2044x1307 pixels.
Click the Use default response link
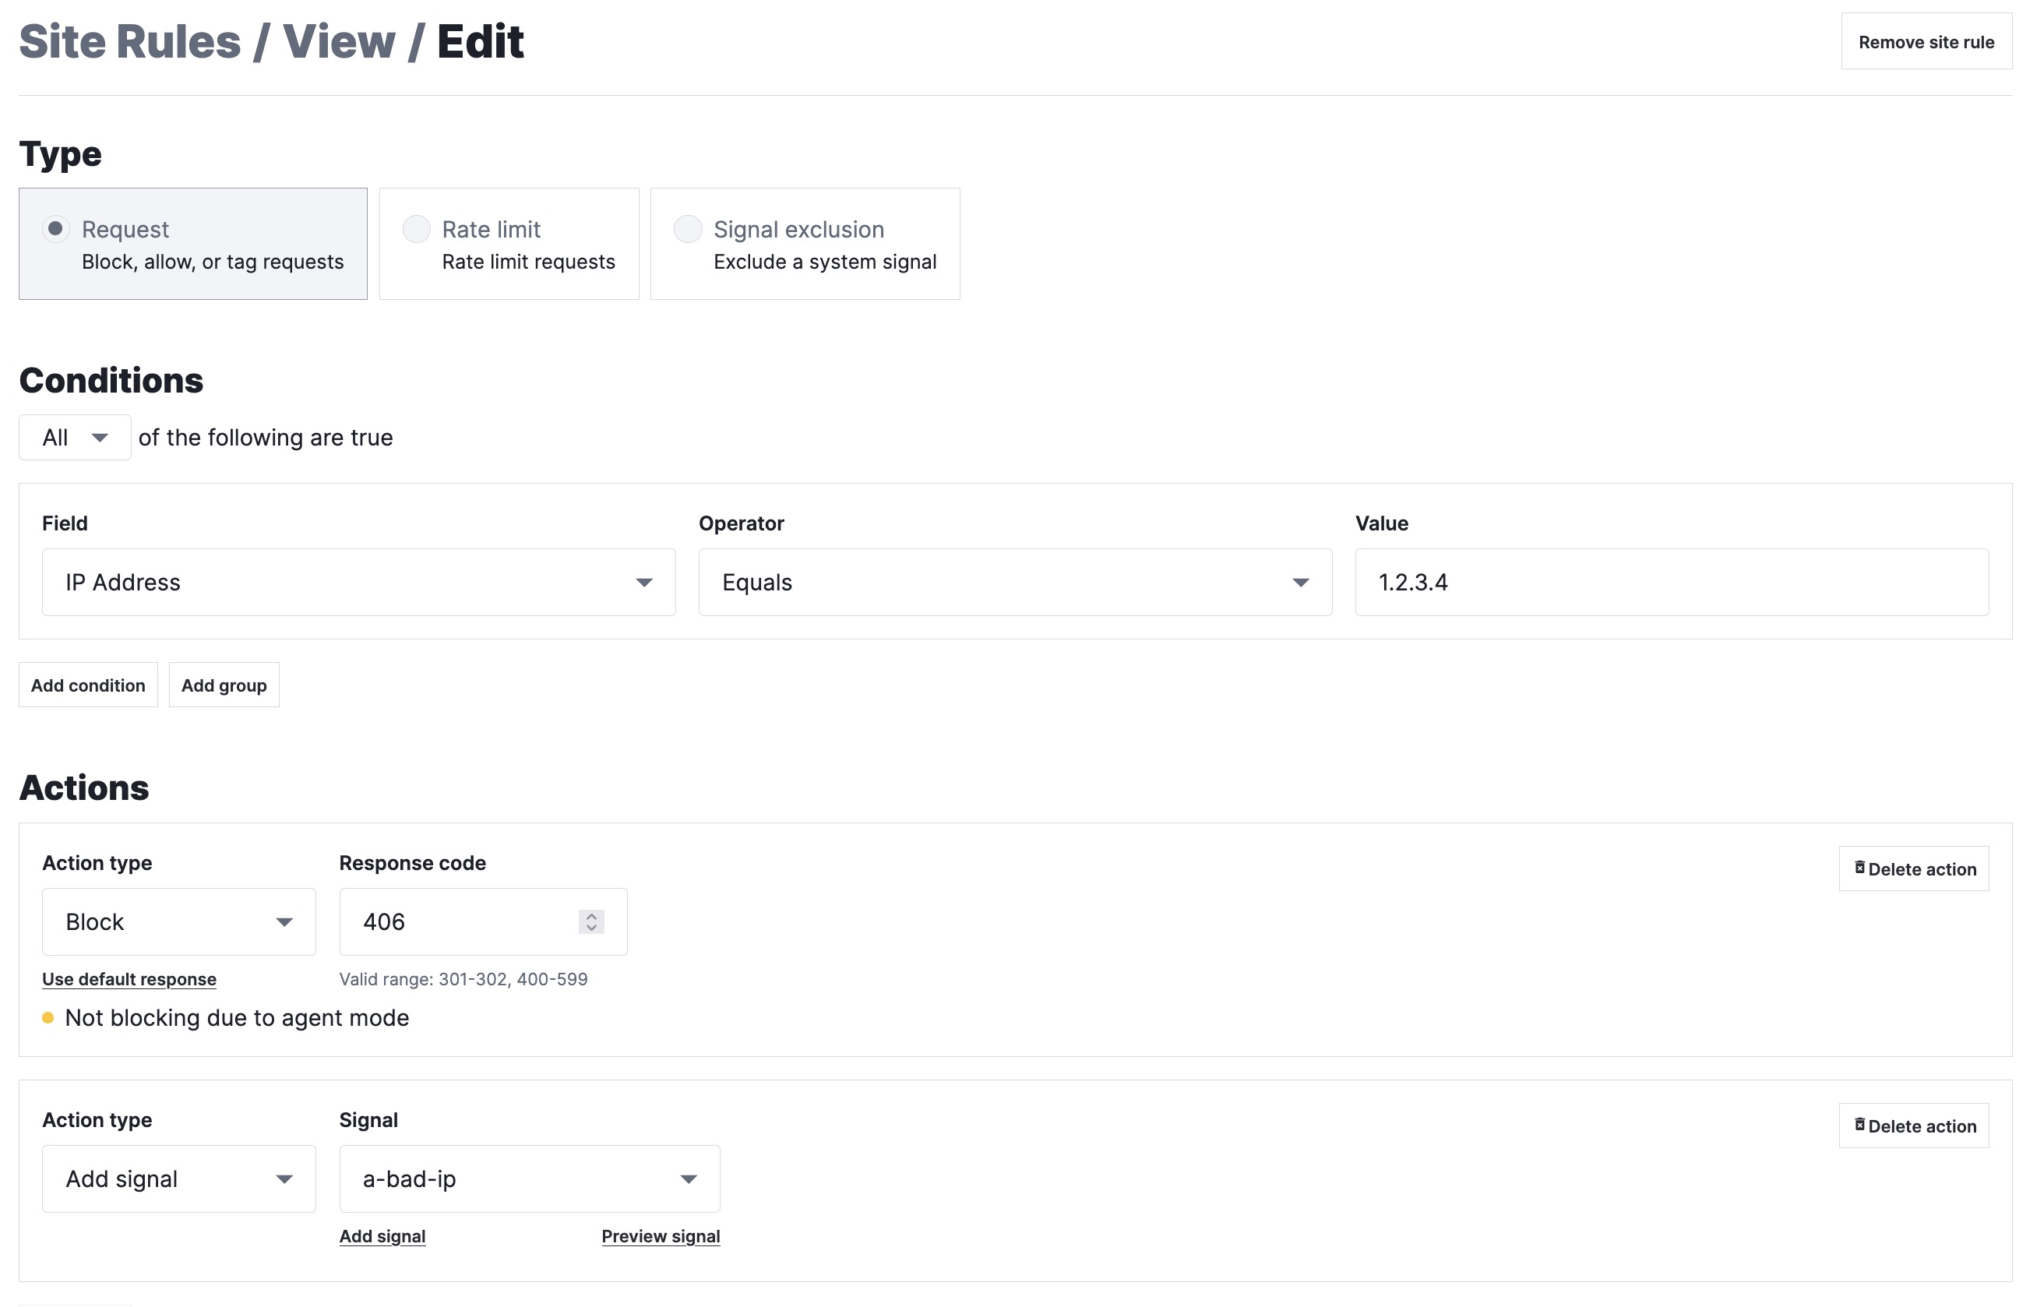(x=129, y=979)
